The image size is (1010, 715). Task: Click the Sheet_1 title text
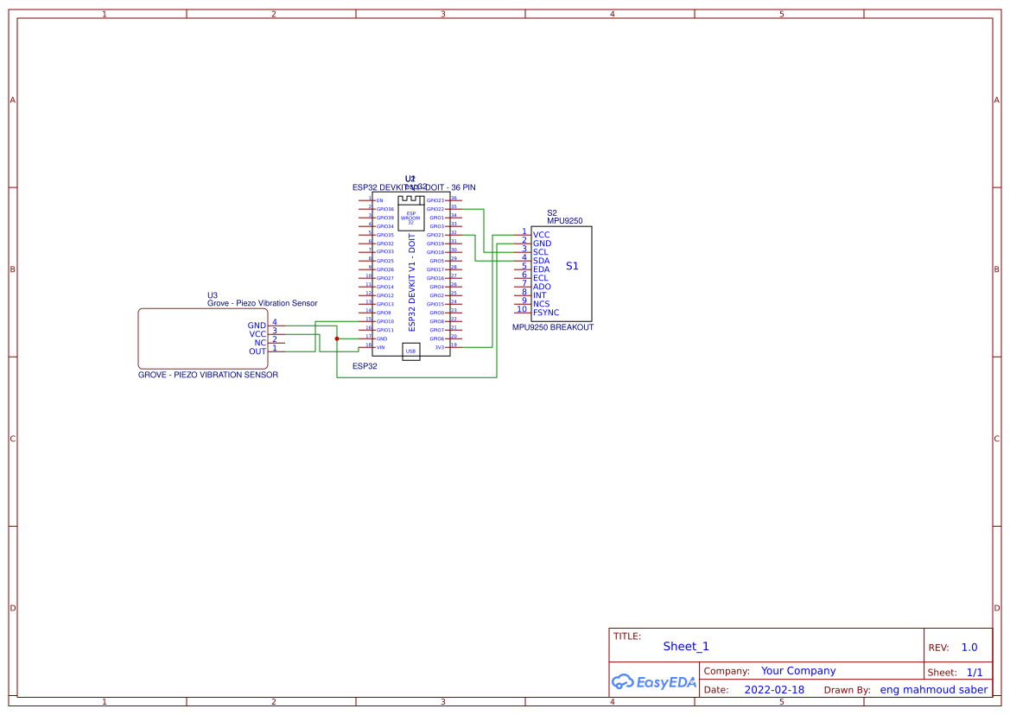click(685, 646)
